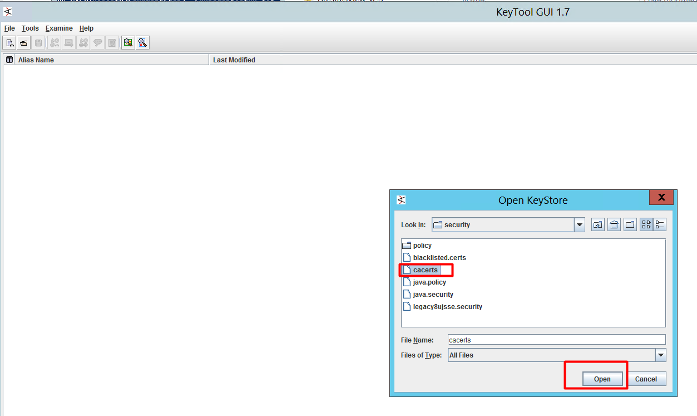Expand the All Files filter selector

coord(660,355)
